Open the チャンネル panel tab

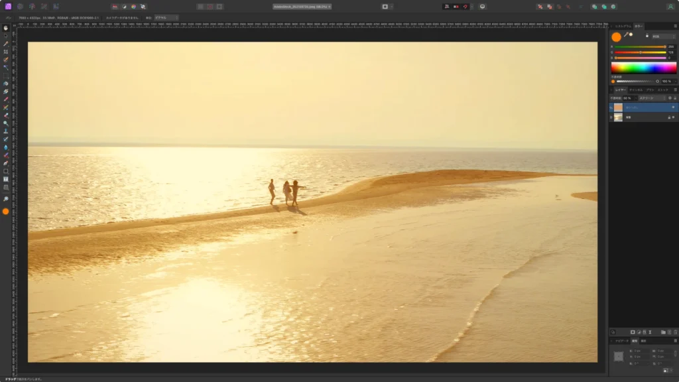(637, 90)
